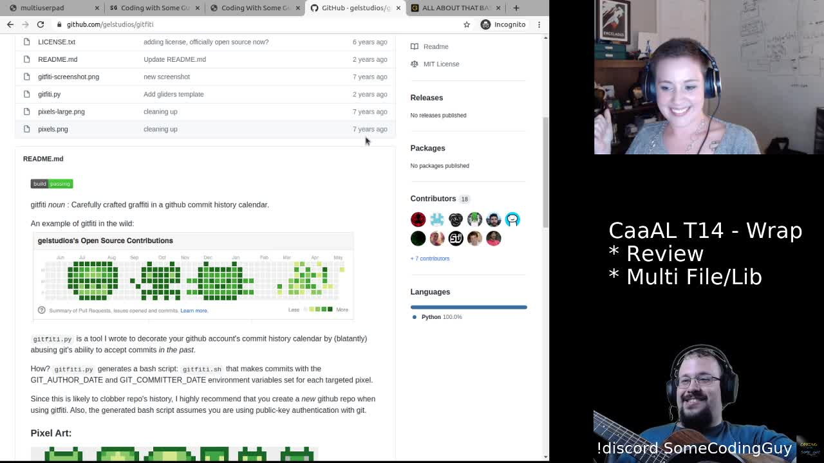Open the bearded contributor avatar in first row
Viewport: 824px width, 463px height.
click(494, 219)
